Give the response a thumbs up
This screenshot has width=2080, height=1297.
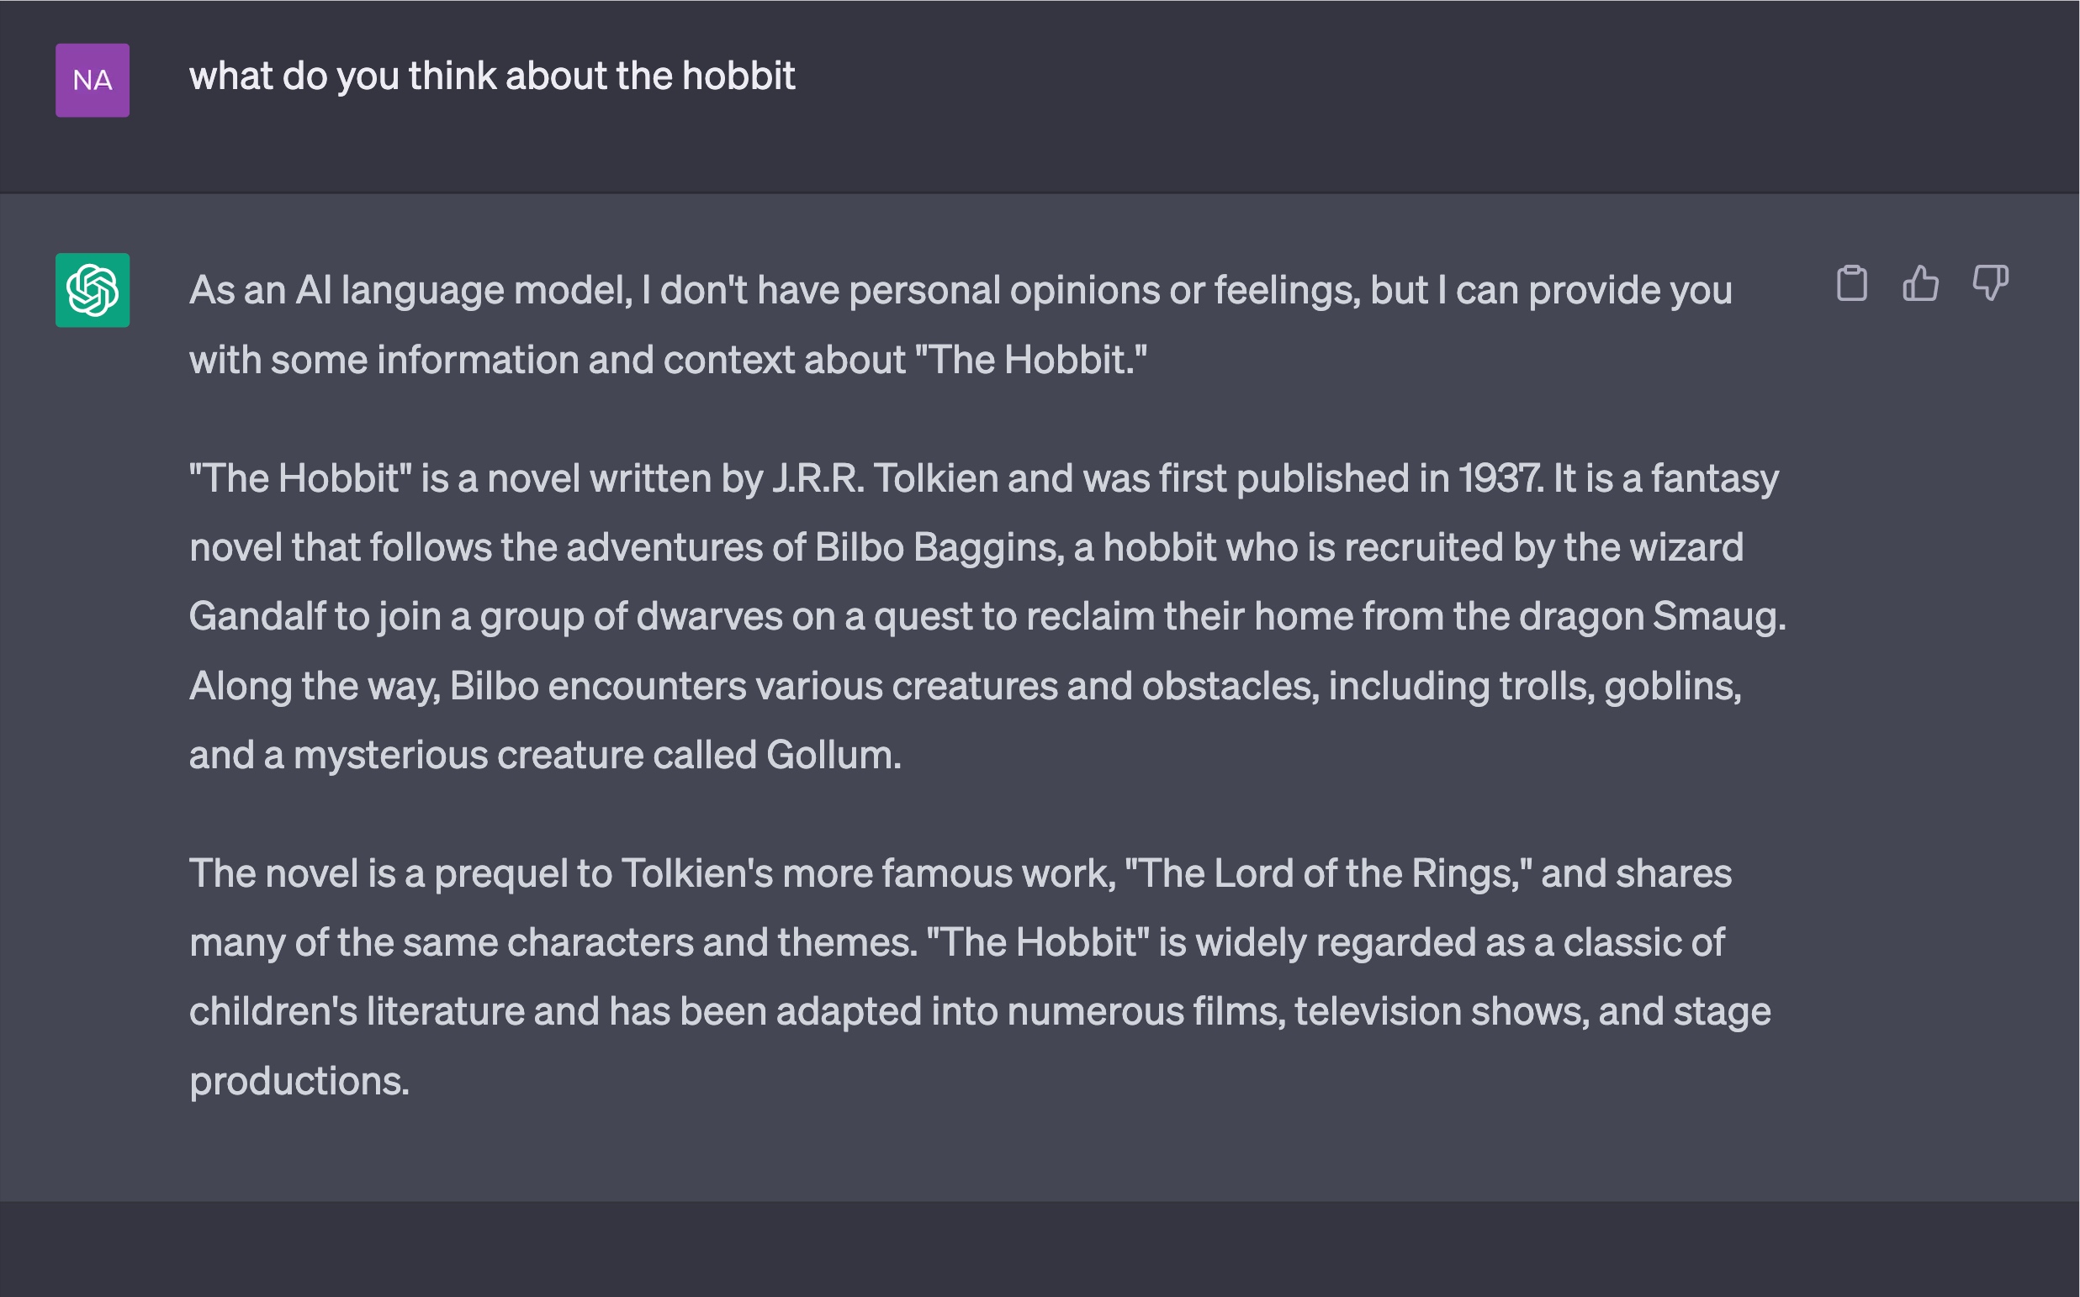1920,284
